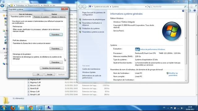Image resolution: width=198 pixels, height=111 pixels.
Task: Click the libiconv-2.dll file icon
Action: 28,85
